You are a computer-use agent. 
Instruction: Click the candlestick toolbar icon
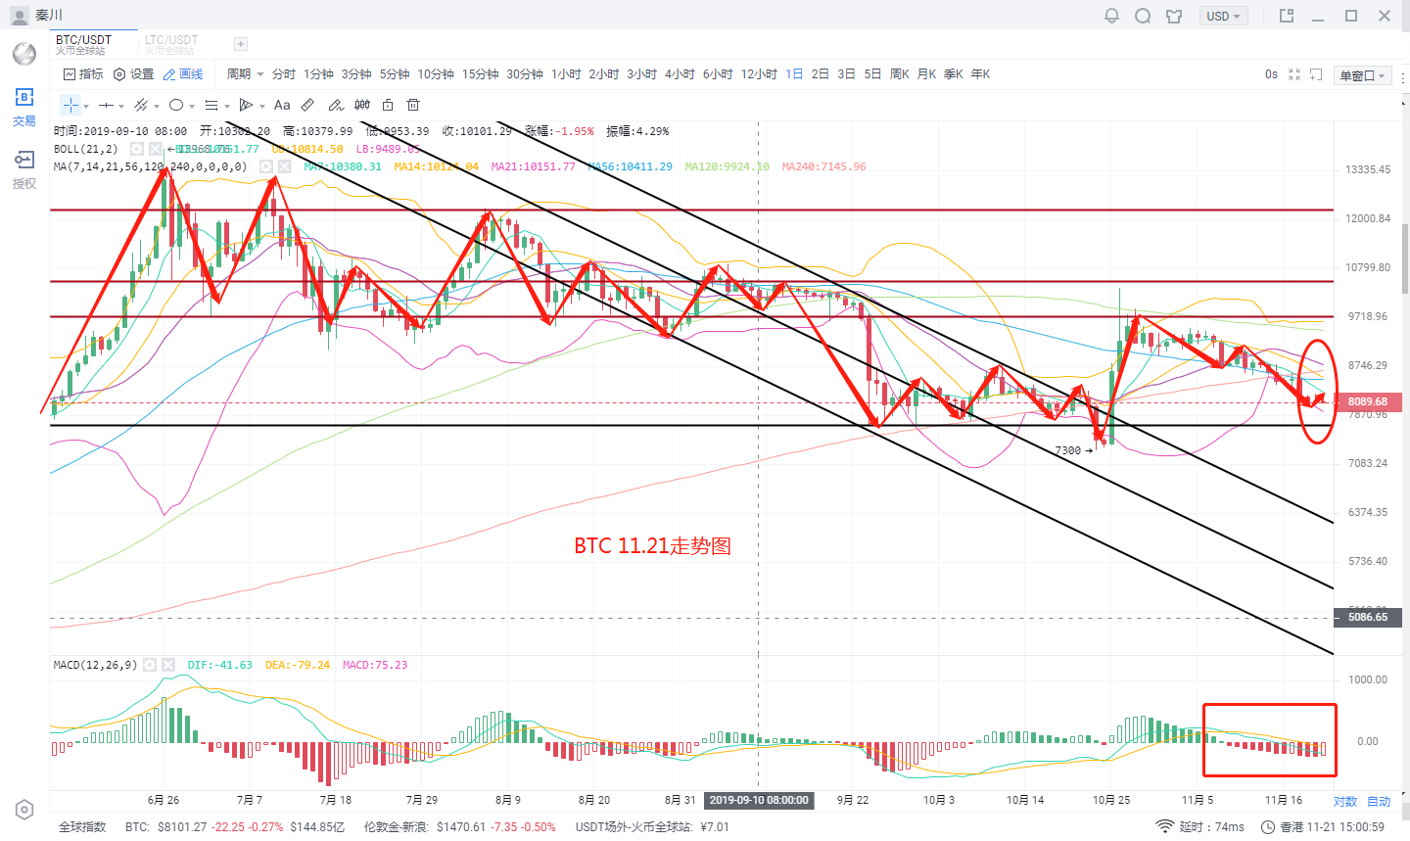click(362, 105)
